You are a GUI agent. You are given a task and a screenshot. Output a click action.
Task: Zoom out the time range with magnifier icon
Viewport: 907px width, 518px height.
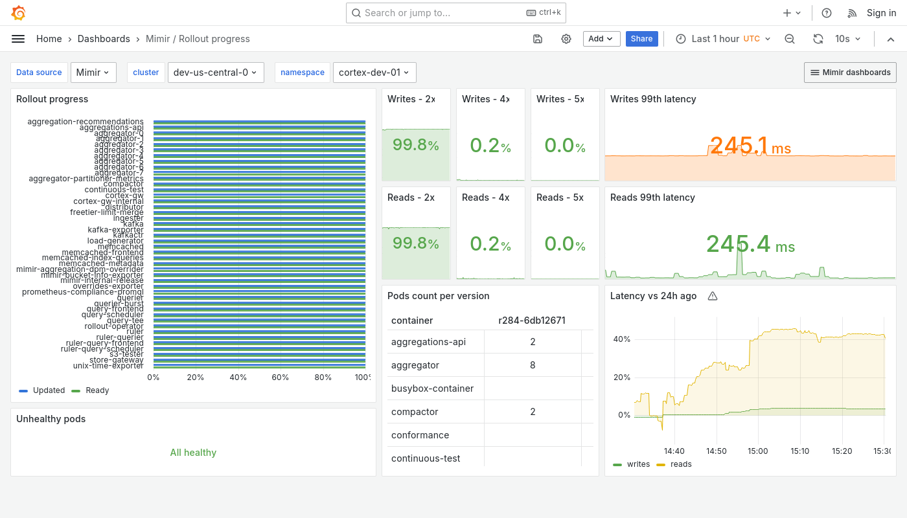click(789, 39)
